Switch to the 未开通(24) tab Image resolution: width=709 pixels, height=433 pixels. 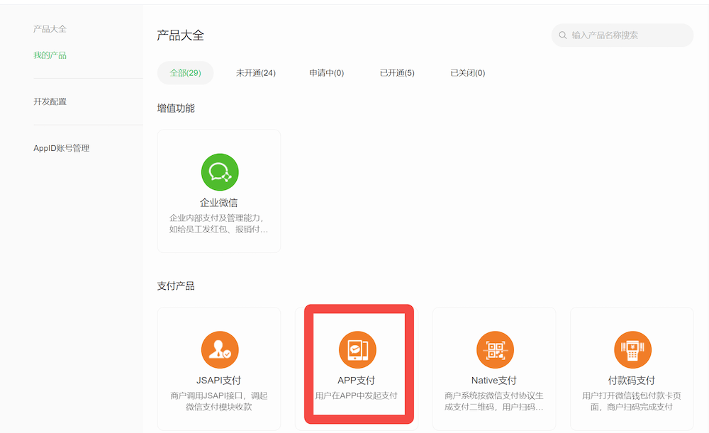[x=256, y=73]
